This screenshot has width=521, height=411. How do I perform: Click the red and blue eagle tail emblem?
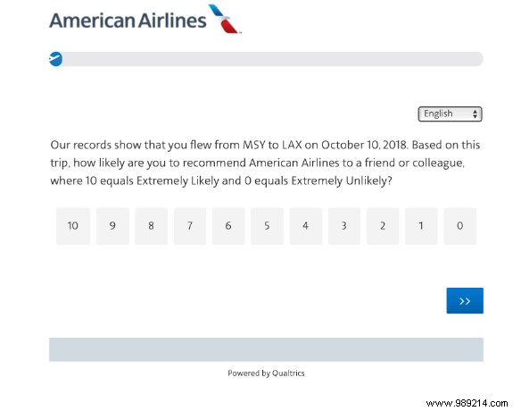tap(225, 19)
